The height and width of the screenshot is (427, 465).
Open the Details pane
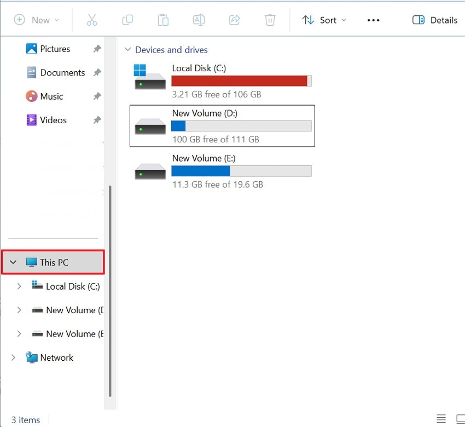click(434, 20)
